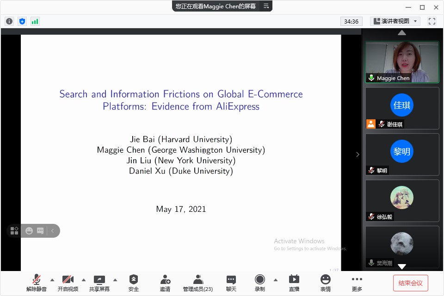Click the muted microphone icon on 徐弘毅
This screenshot has width=444, height=296.
(371, 217)
